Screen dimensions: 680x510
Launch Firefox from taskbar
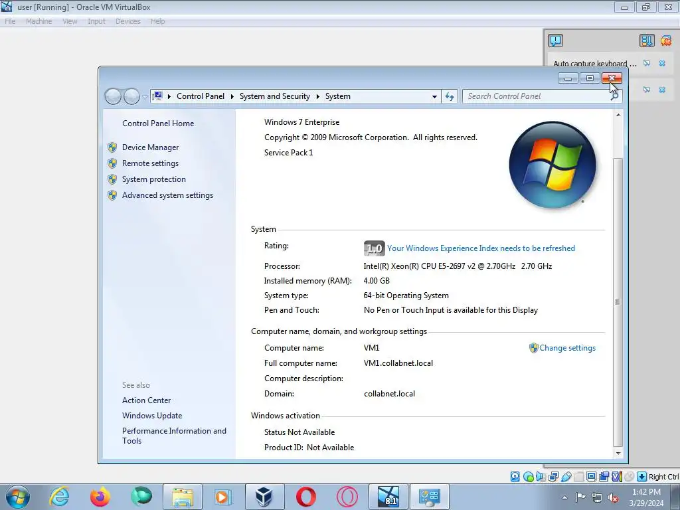coord(100,497)
